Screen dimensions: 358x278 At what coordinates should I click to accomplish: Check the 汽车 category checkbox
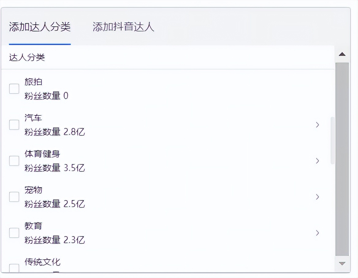14,125
